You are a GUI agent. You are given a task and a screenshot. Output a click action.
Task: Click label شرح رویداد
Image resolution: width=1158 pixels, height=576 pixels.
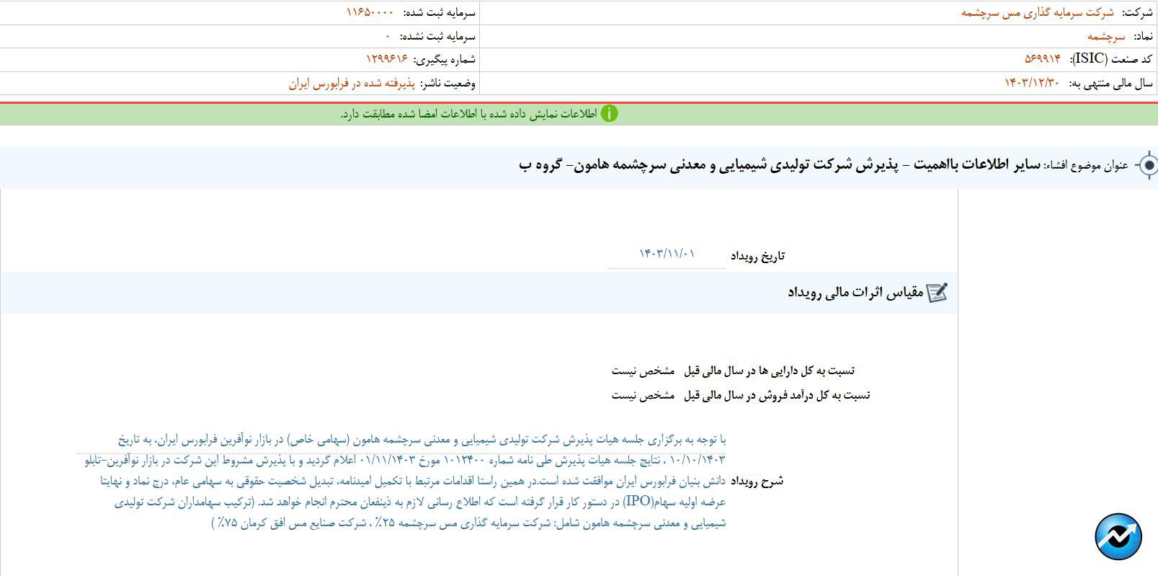coord(757,481)
